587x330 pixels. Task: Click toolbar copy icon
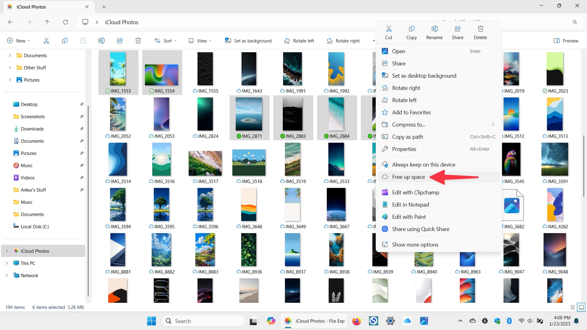pyautogui.click(x=65, y=41)
